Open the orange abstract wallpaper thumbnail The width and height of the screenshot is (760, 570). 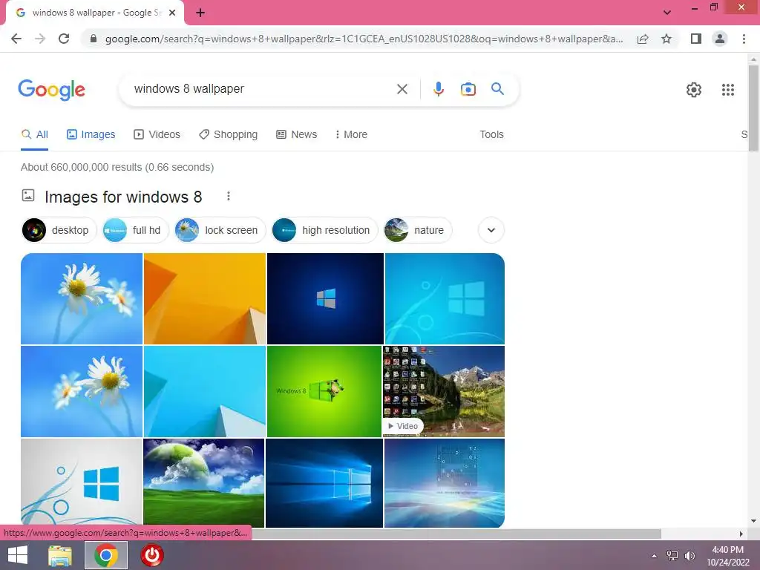click(x=205, y=298)
